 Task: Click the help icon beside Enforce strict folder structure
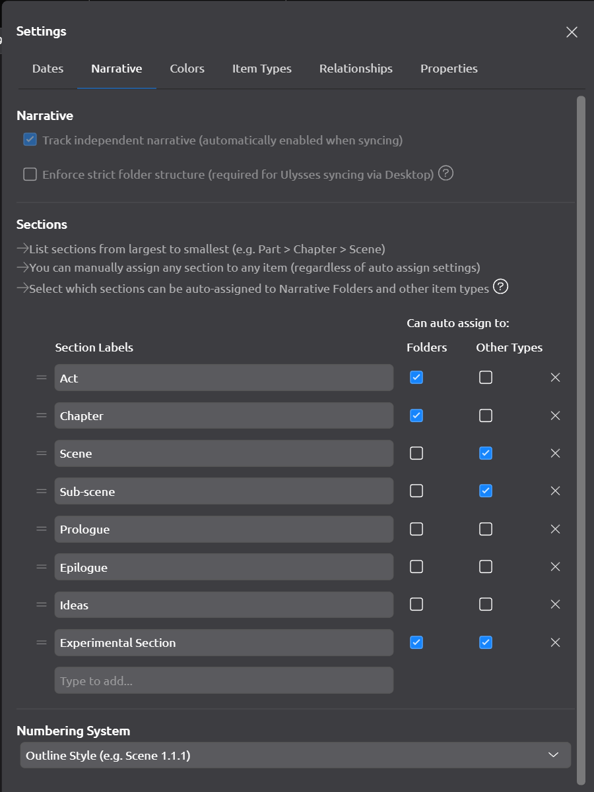coord(446,174)
